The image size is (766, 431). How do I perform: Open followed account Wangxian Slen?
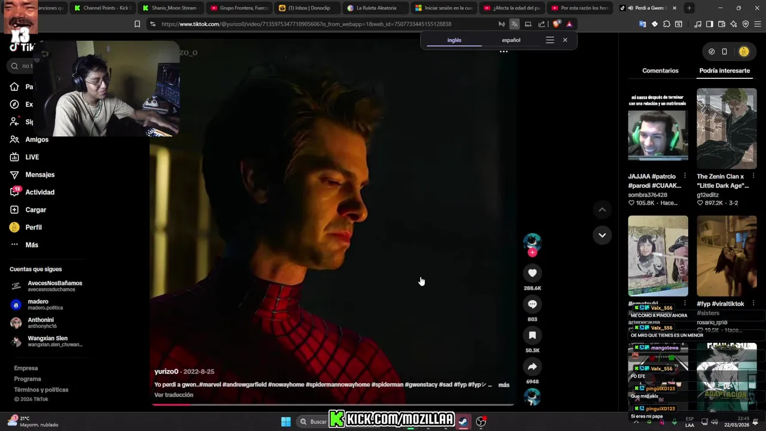point(47,341)
